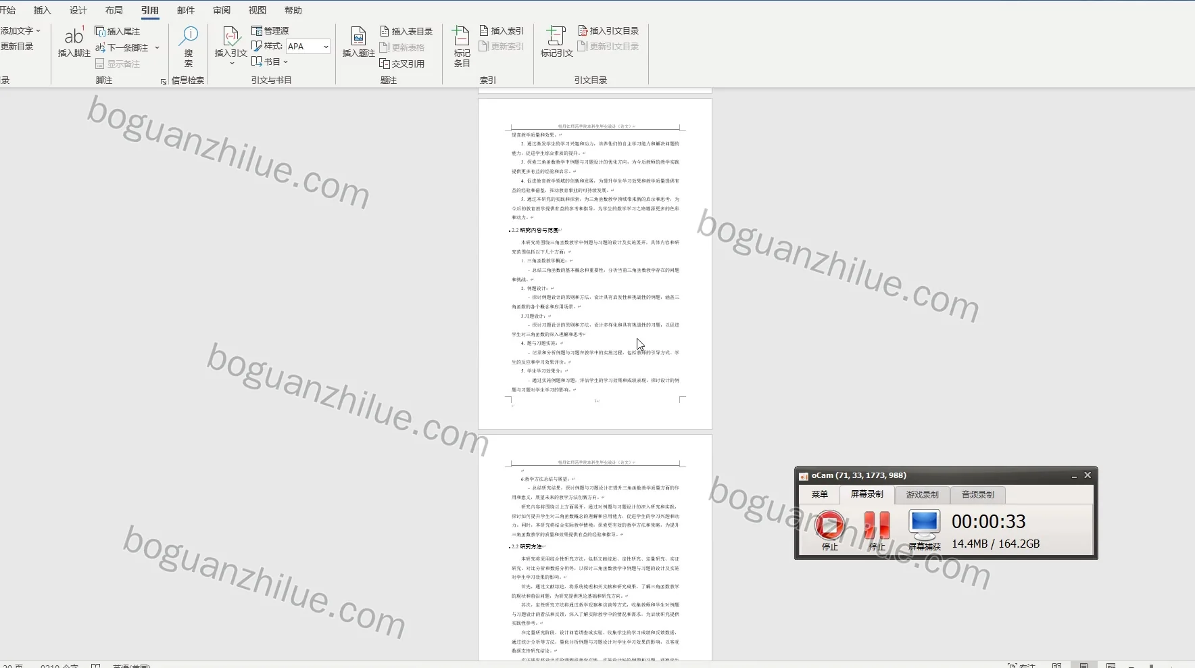Screen dimensions: 1195x668
Task: Insert a table of figures (插入表目录)
Action: click(406, 31)
